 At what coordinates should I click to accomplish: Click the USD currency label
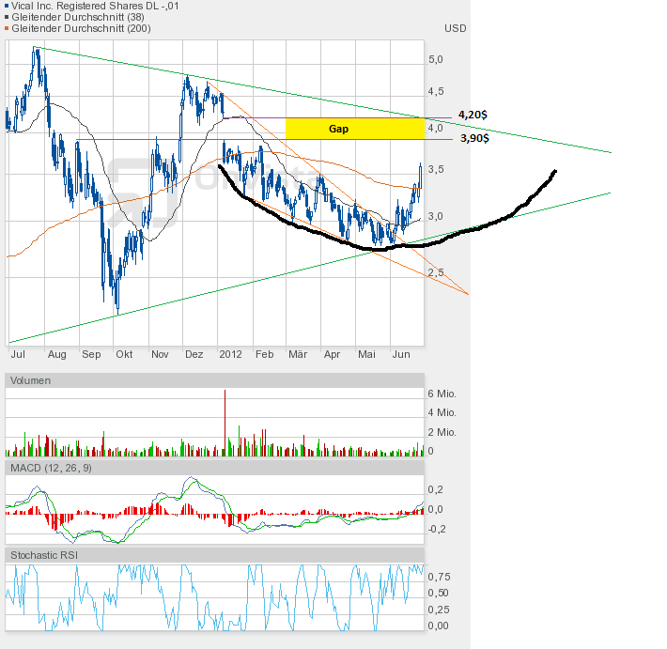pyautogui.click(x=456, y=28)
